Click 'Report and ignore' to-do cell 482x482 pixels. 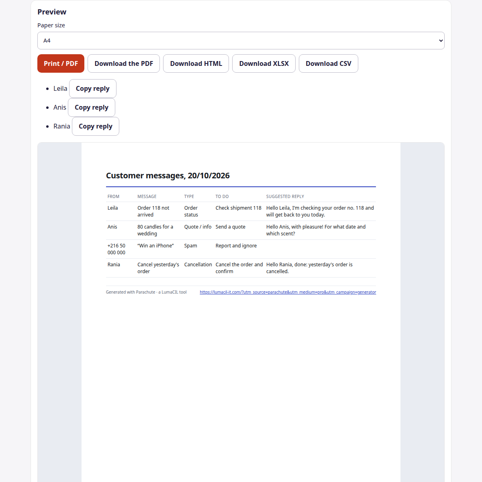point(236,245)
